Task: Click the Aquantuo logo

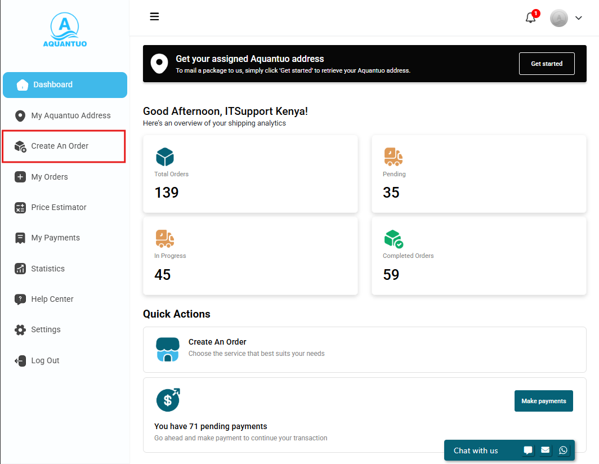Action: (x=65, y=31)
